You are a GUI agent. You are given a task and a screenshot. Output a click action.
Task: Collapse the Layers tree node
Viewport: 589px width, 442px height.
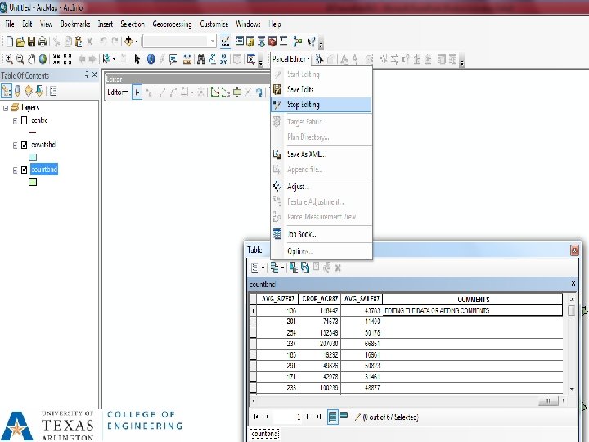tap(6, 108)
